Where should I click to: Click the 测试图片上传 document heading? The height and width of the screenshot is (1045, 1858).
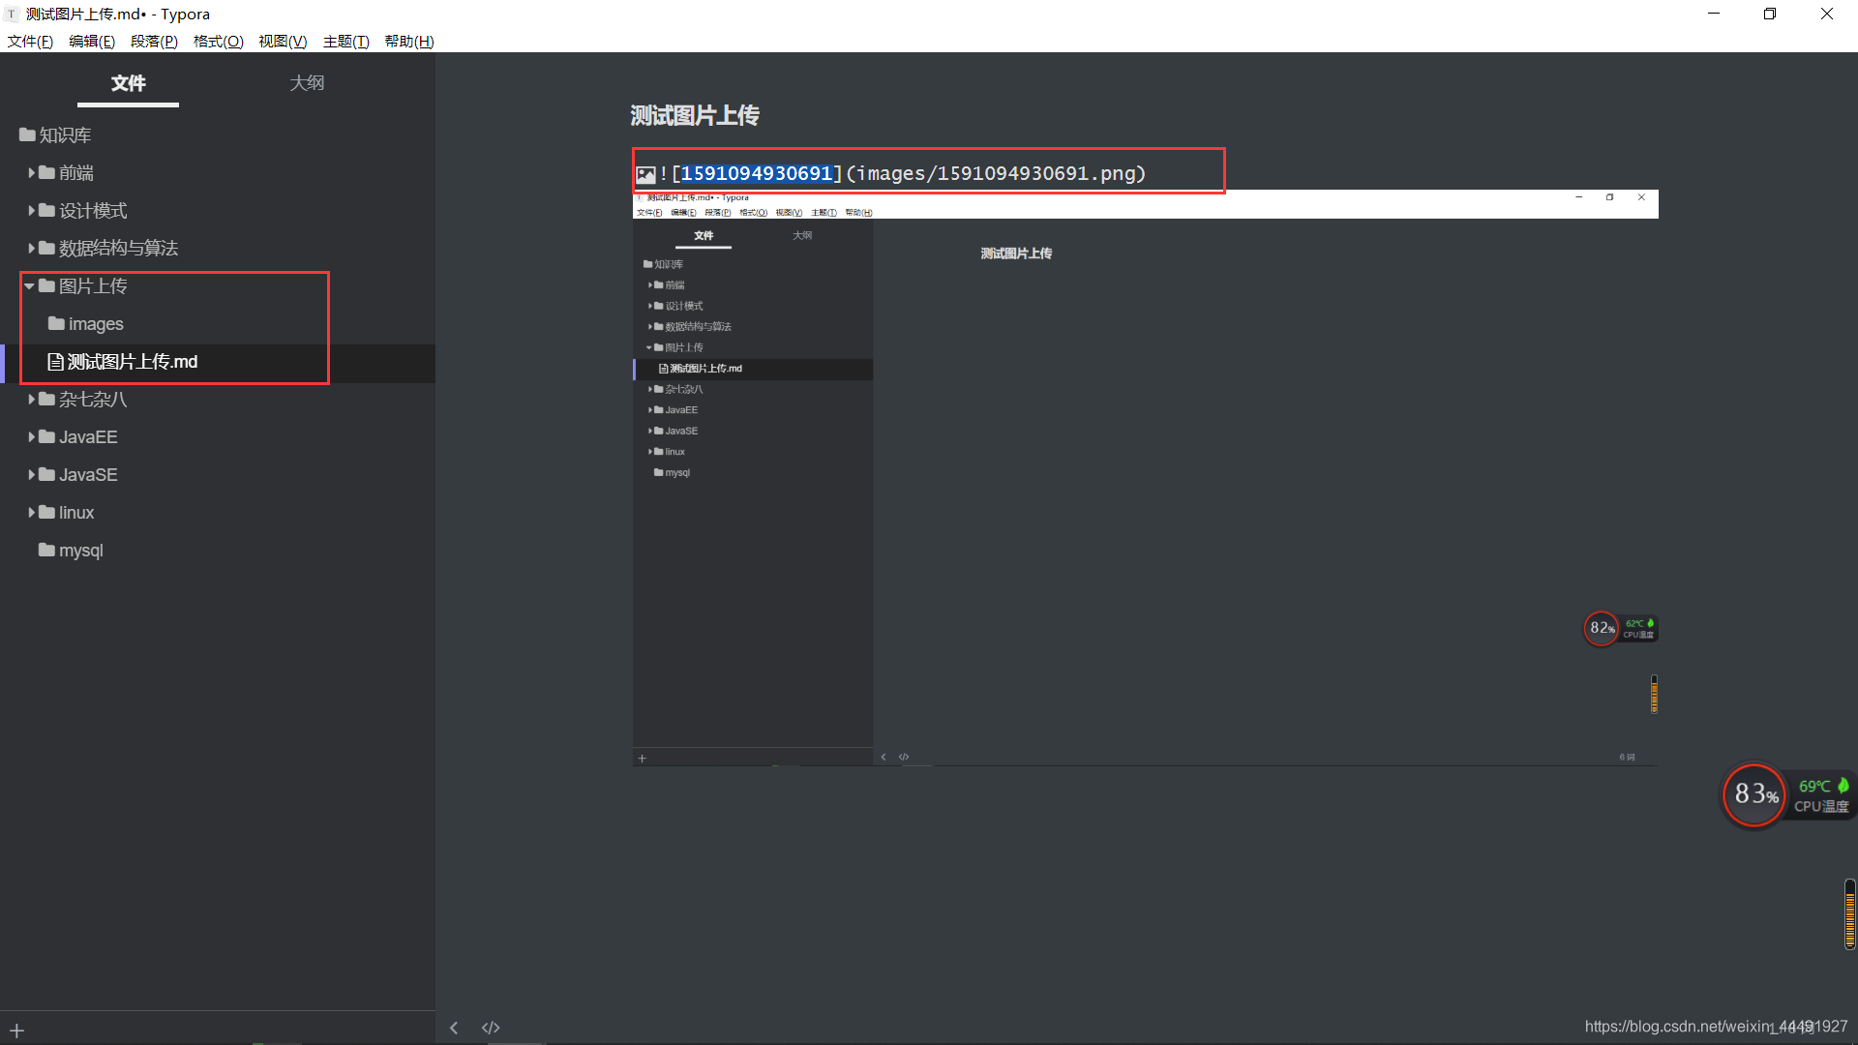pos(695,116)
